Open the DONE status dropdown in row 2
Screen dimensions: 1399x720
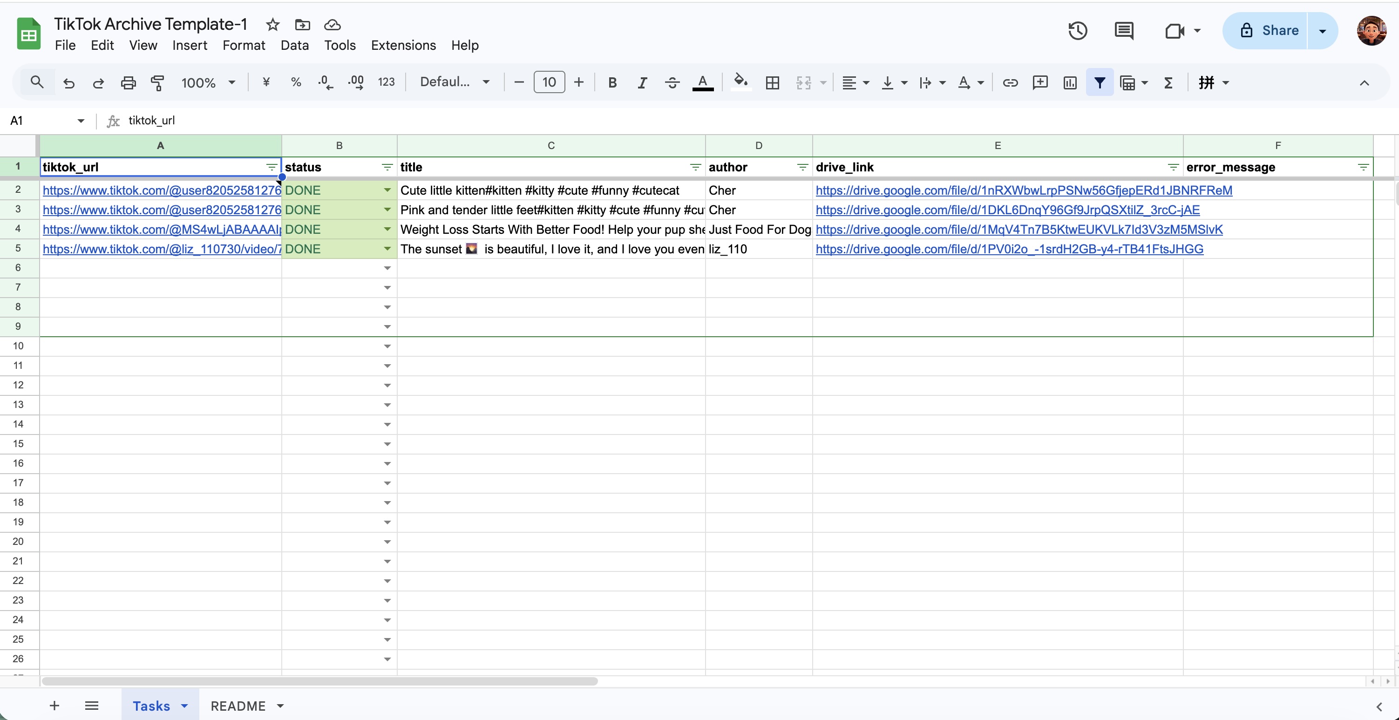pos(387,190)
